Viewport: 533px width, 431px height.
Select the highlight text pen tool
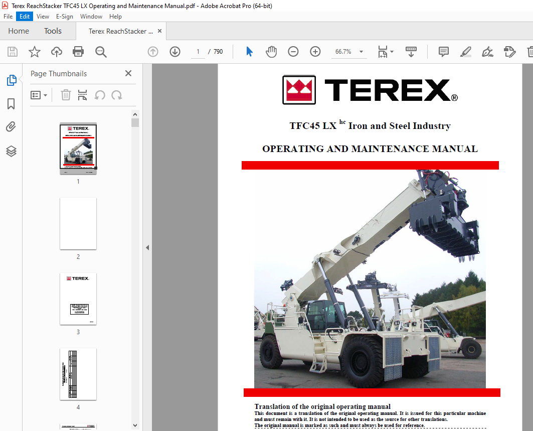(465, 52)
